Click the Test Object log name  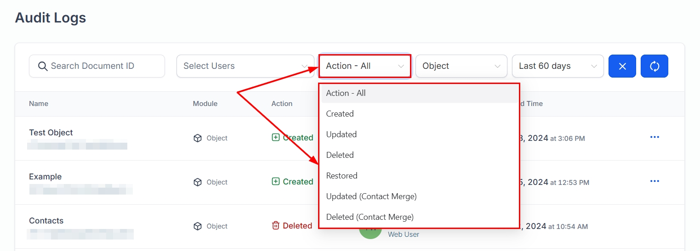click(x=51, y=133)
